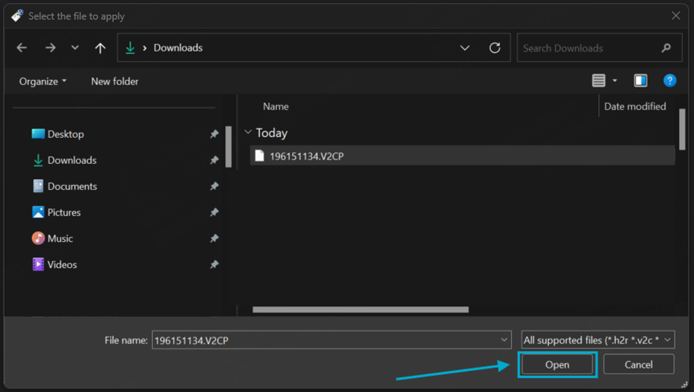Image resolution: width=694 pixels, height=392 pixels.
Task: Click the Forward navigation arrow
Action: [50, 48]
